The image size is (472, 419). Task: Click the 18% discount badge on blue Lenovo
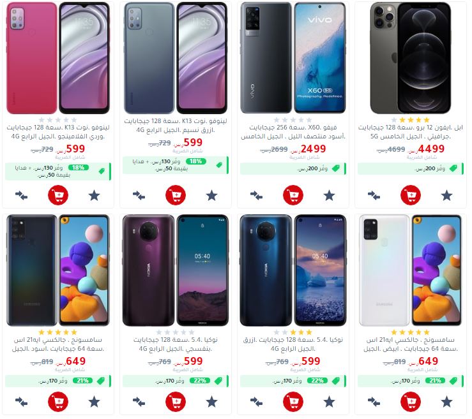196,161
